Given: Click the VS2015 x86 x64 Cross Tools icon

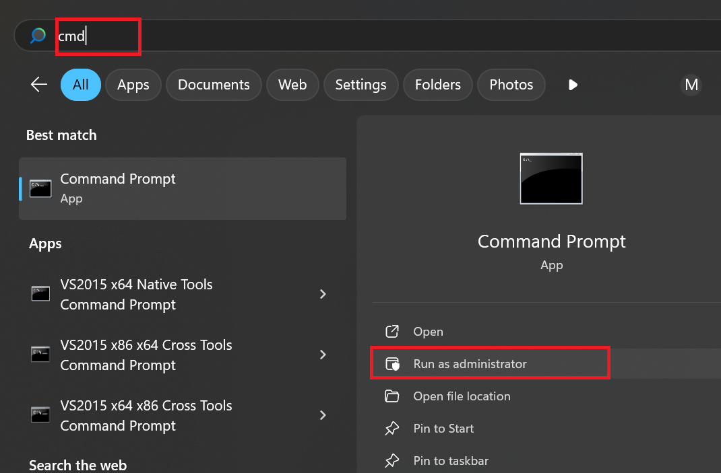Looking at the screenshot, I should 41,355.
